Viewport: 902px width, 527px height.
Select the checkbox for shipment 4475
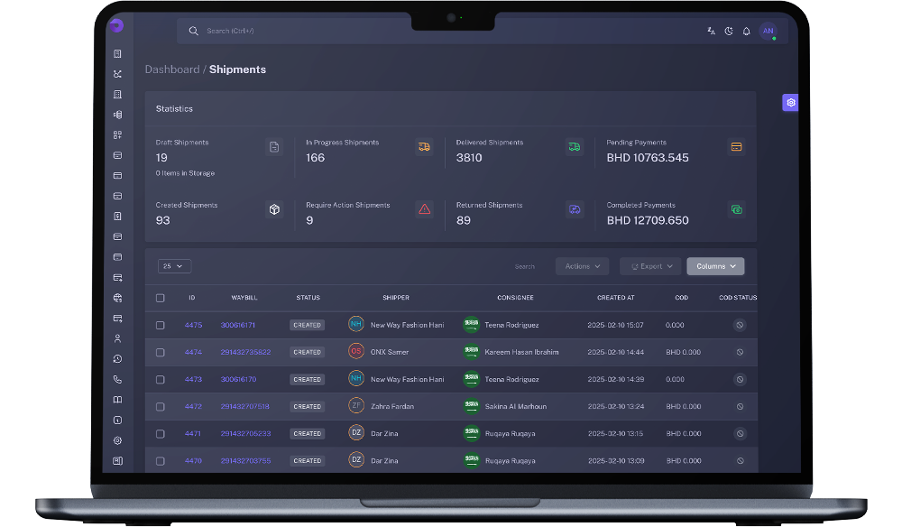(x=161, y=325)
